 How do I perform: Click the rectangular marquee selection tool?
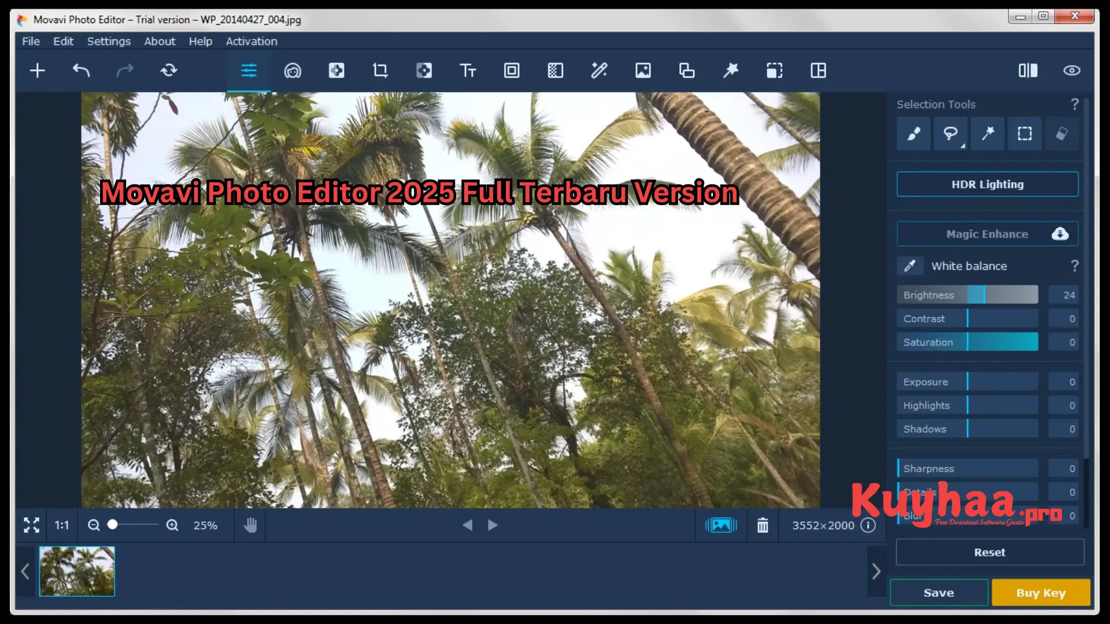coord(1024,133)
